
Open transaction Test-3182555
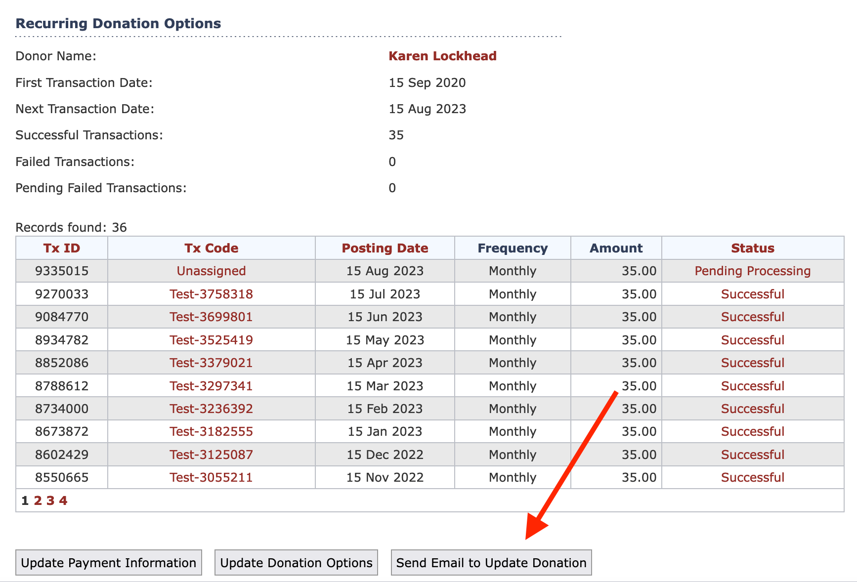pos(212,431)
